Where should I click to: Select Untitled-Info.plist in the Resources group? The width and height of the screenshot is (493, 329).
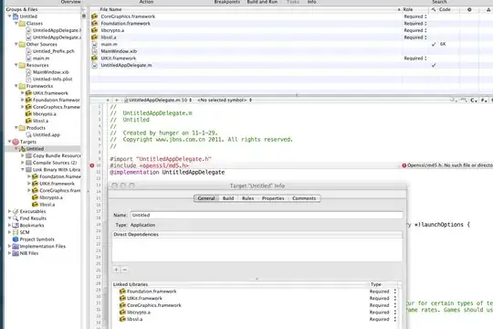click(49, 79)
